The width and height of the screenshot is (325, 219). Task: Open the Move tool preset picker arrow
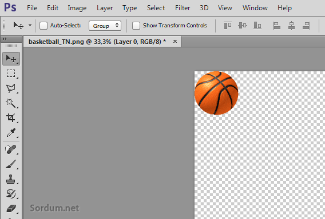[30, 26]
